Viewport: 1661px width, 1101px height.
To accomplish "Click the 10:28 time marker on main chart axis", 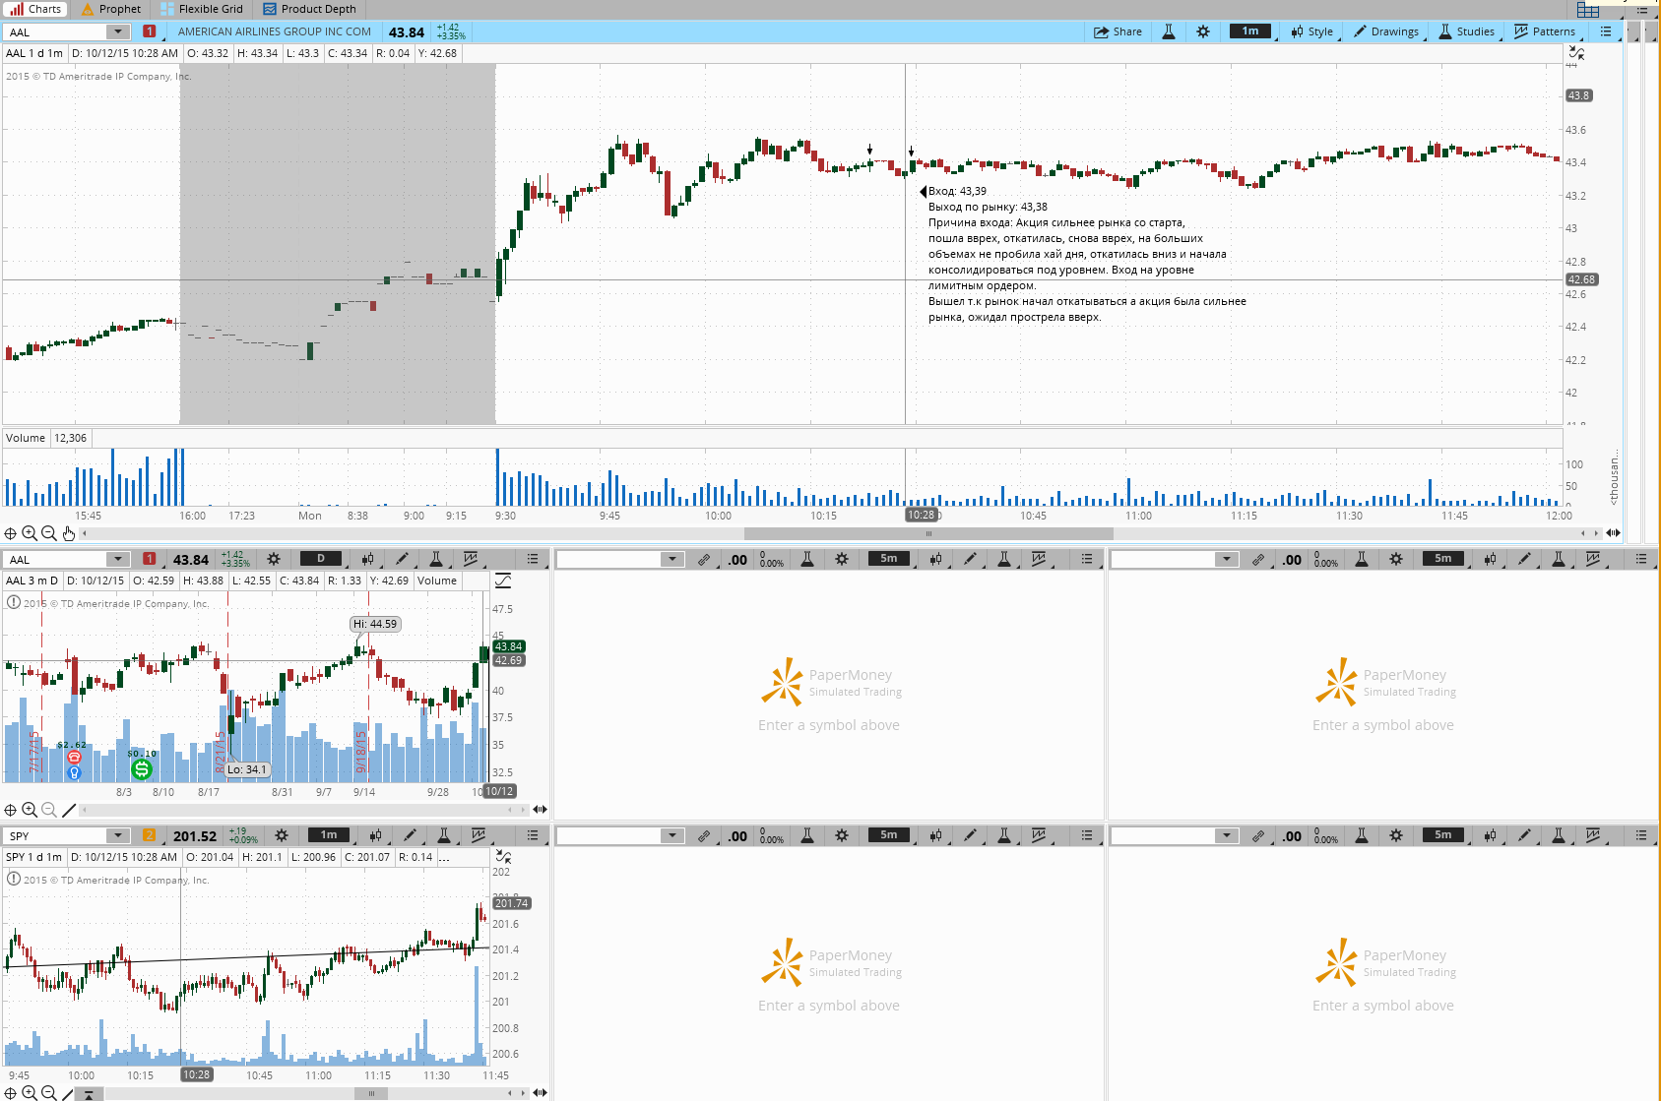I will [921, 515].
